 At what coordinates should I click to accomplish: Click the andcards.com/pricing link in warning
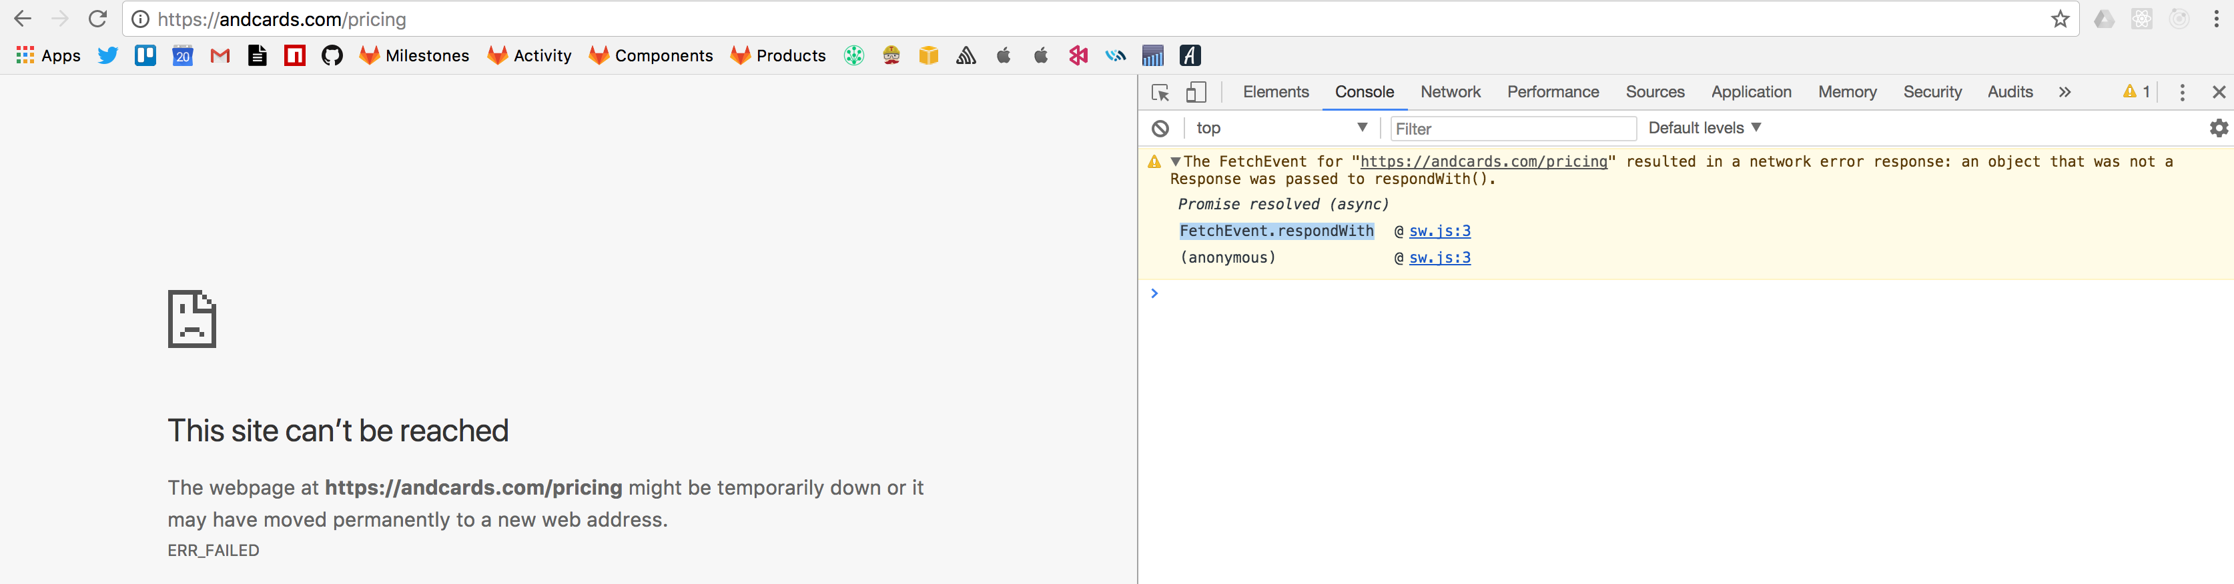pos(1483,161)
